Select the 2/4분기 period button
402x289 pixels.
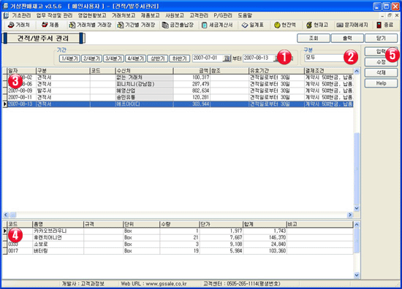(91, 58)
